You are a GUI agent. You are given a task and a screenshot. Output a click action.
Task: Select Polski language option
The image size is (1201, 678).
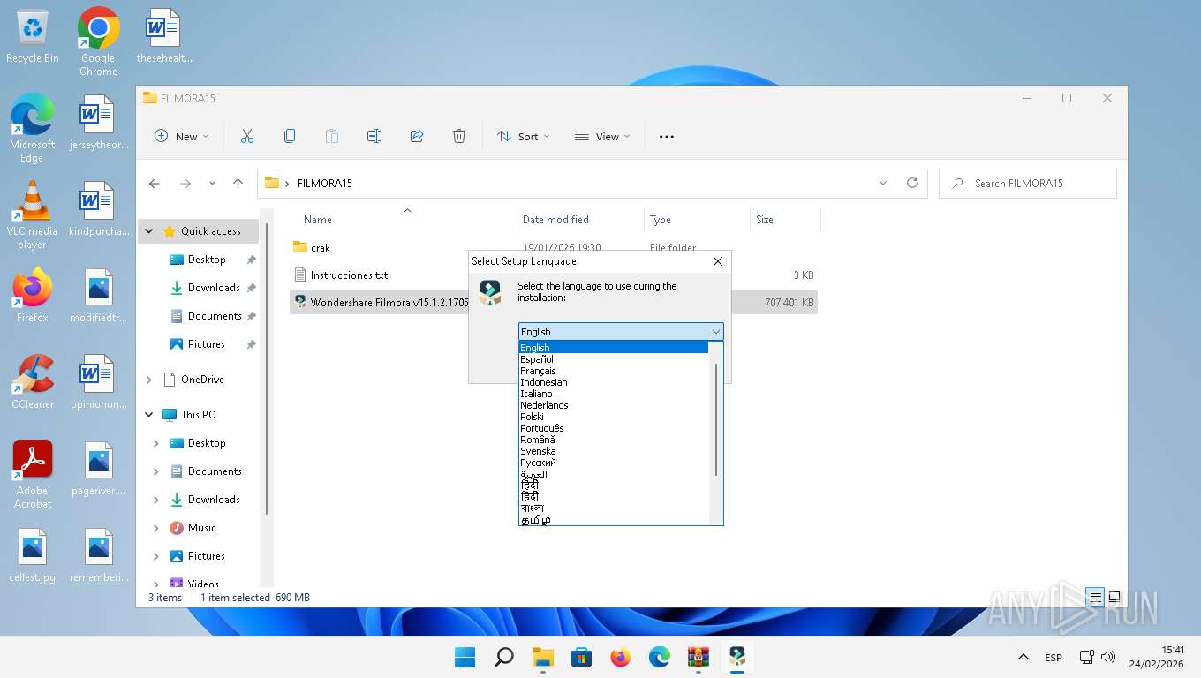pyautogui.click(x=614, y=417)
